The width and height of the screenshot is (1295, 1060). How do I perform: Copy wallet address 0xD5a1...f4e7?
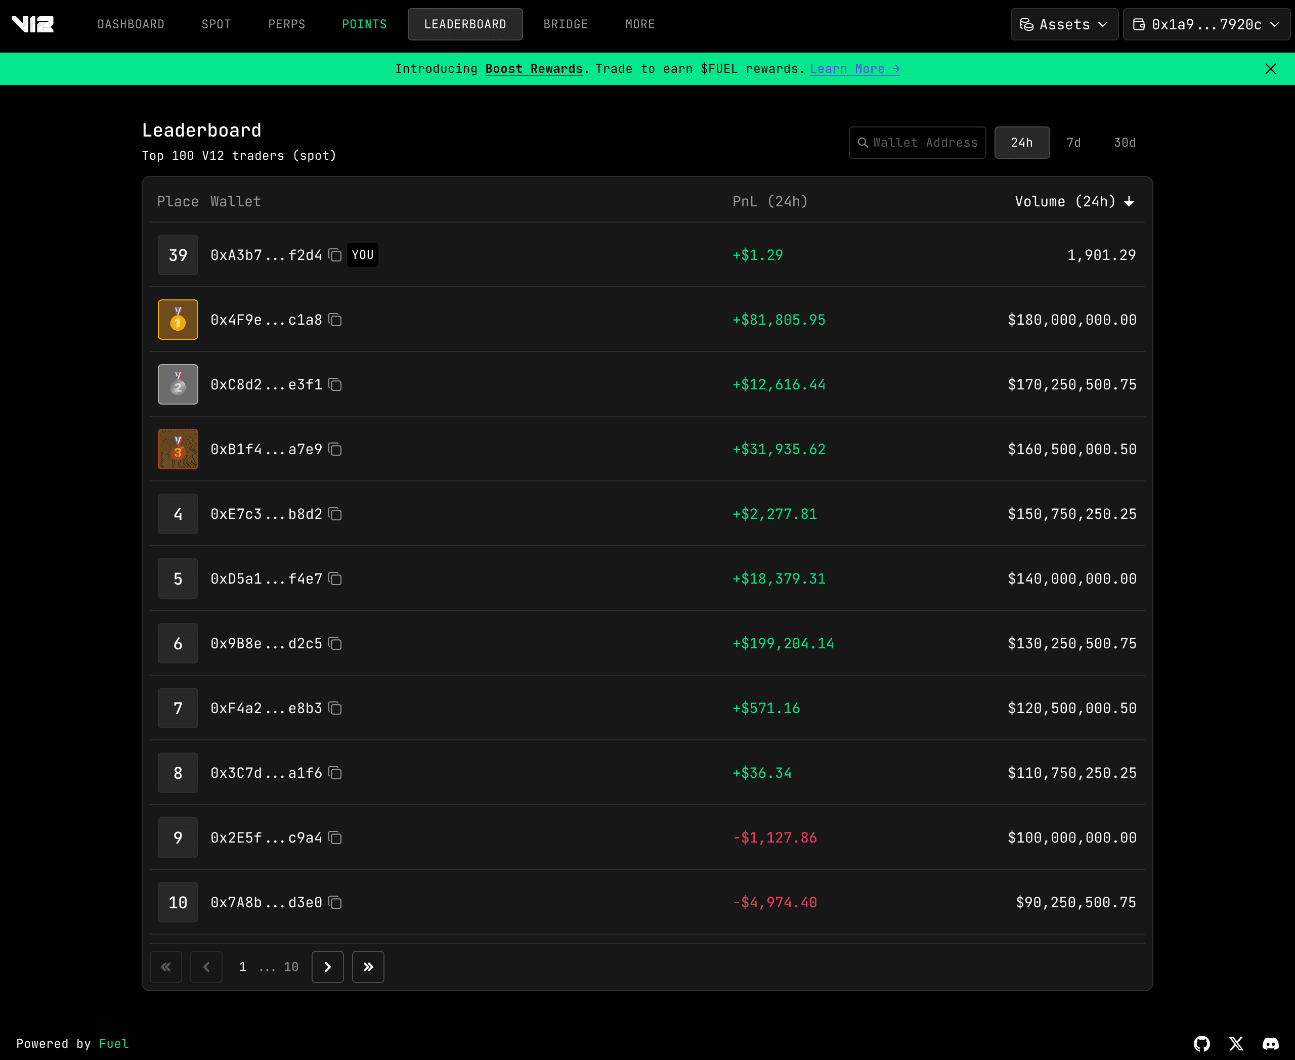pos(335,578)
